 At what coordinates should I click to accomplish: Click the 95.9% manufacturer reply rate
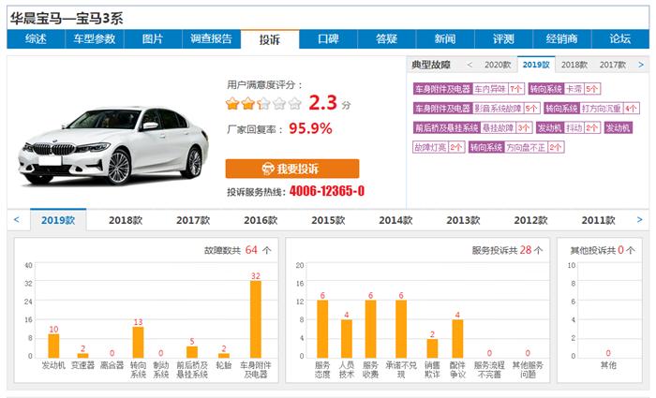click(x=310, y=128)
